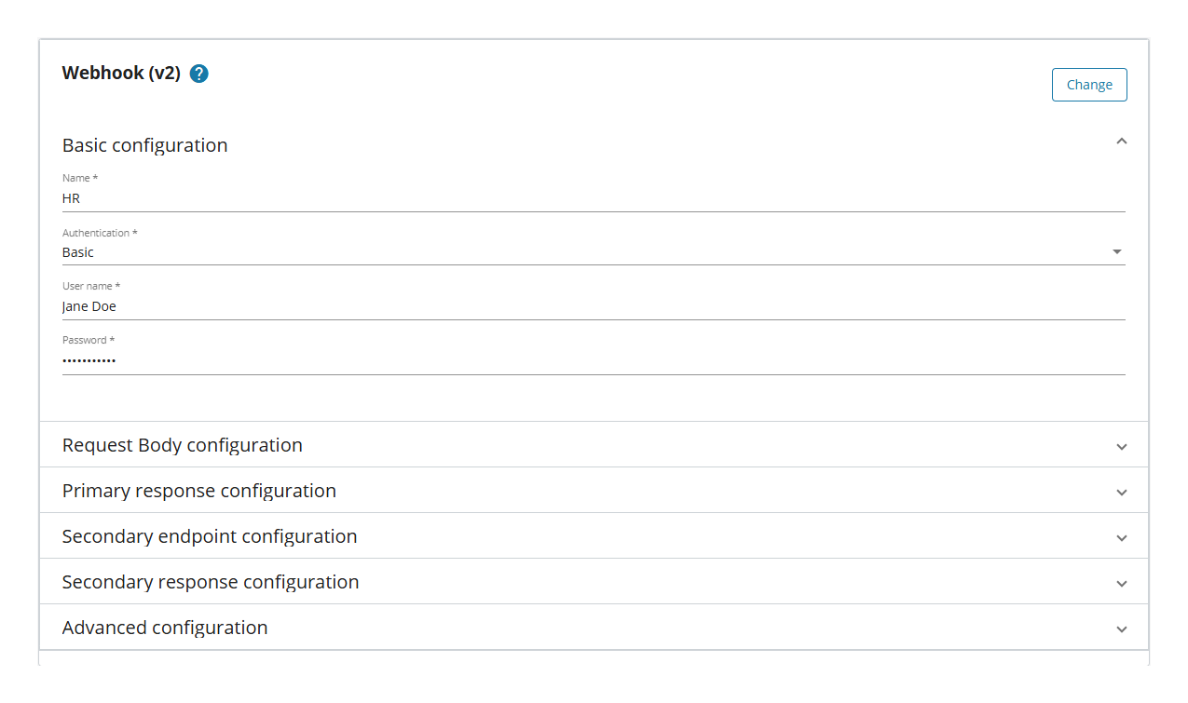This screenshot has height=703, width=1188.
Task: Click the chevron beside Advanced configuration
Action: pos(1122,629)
